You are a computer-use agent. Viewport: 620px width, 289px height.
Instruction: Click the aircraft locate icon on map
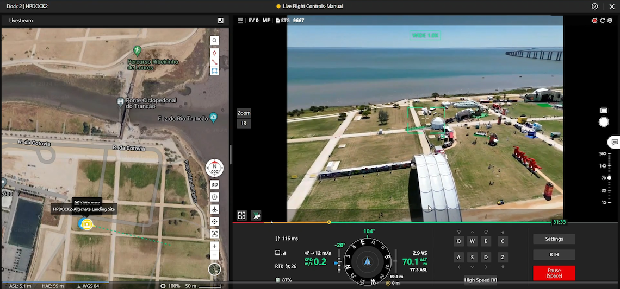pos(215,209)
